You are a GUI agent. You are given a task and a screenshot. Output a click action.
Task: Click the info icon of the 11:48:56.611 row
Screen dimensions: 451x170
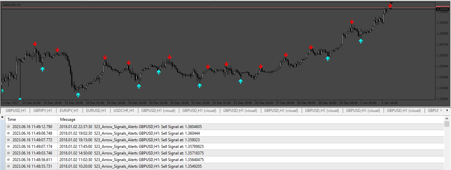pyautogui.click(x=9, y=160)
